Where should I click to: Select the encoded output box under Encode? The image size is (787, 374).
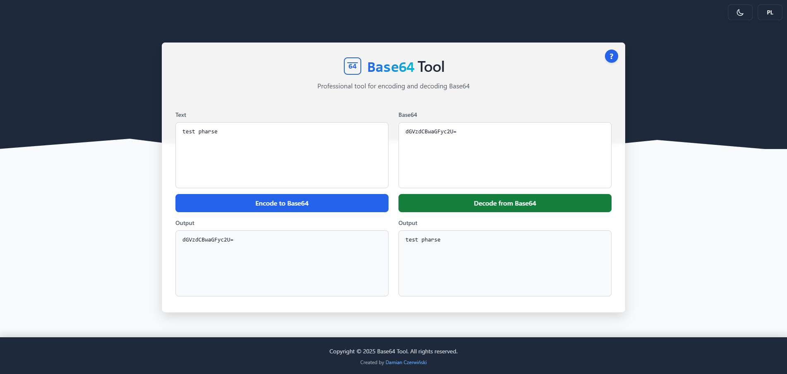tap(282, 263)
